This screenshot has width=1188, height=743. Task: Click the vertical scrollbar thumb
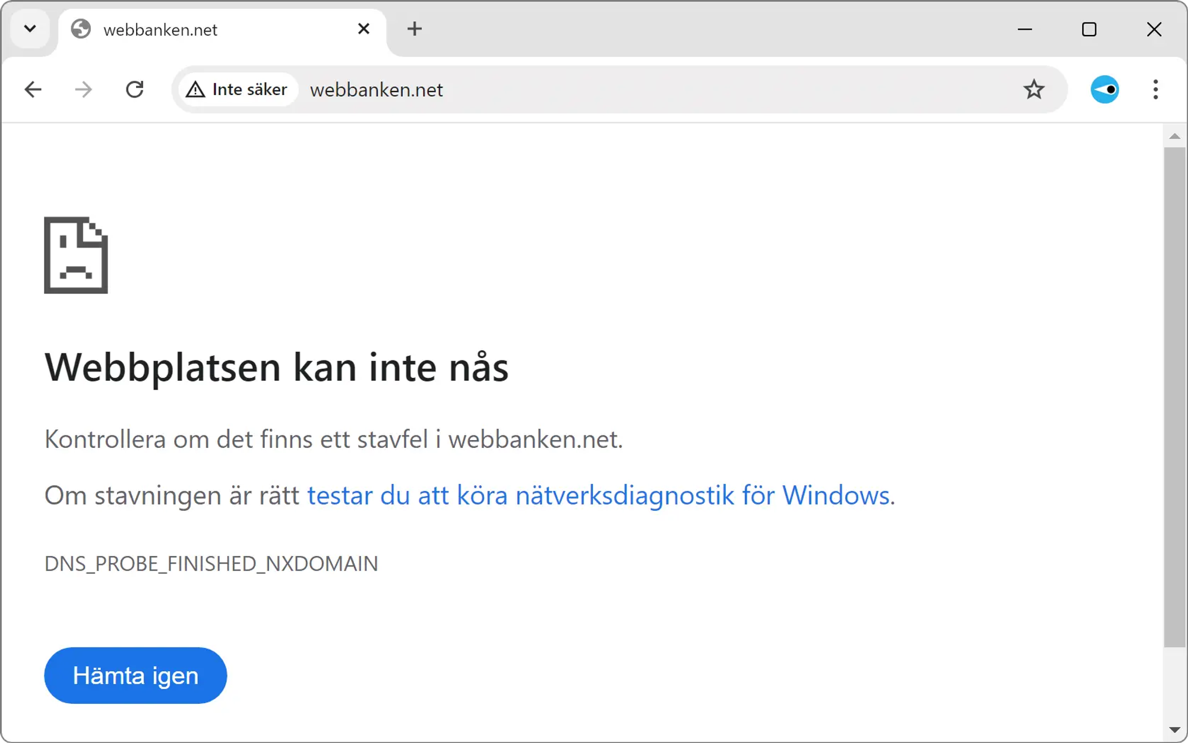point(1174,397)
